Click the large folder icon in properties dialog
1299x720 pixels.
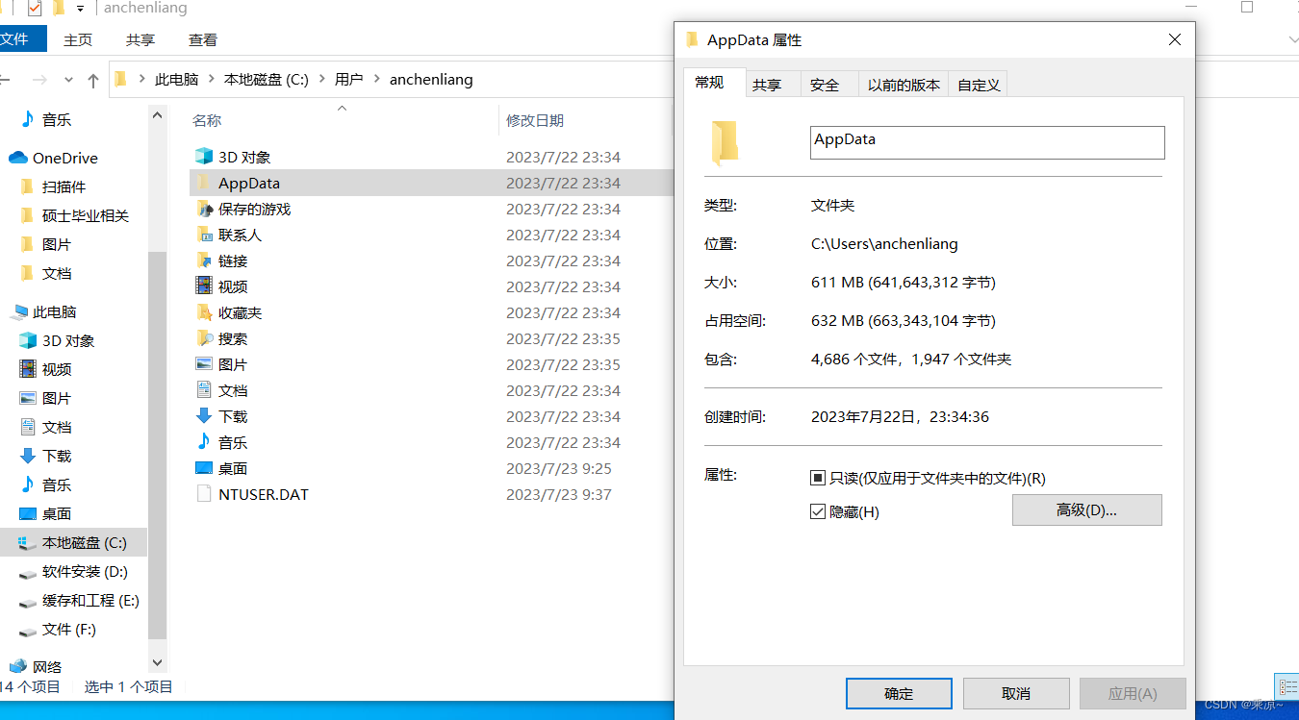pyautogui.click(x=725, y=142)
